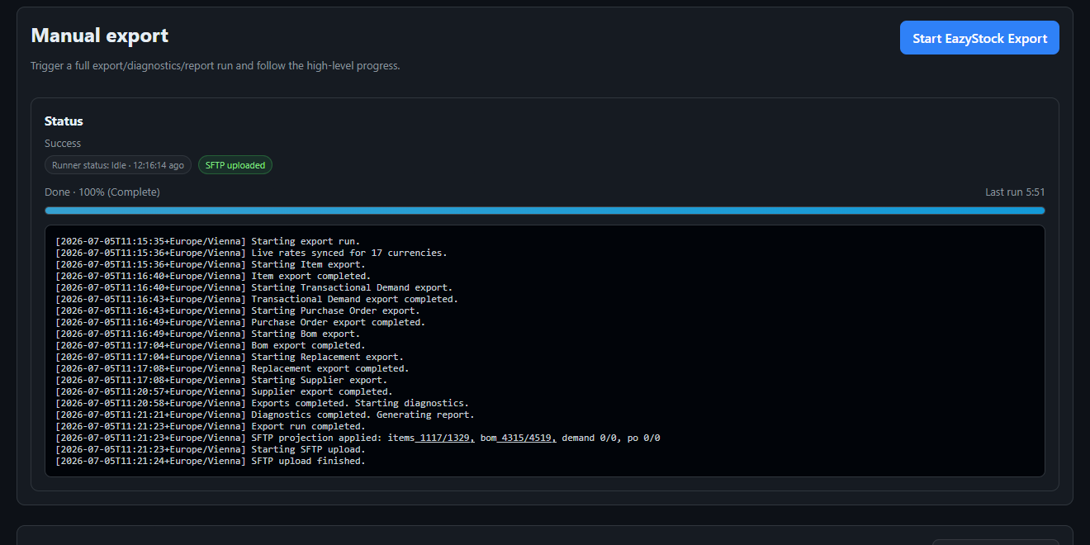Click 'Diagnostics completed. Generating report.' line
1090x545 pixels.
tap(265, 415)
